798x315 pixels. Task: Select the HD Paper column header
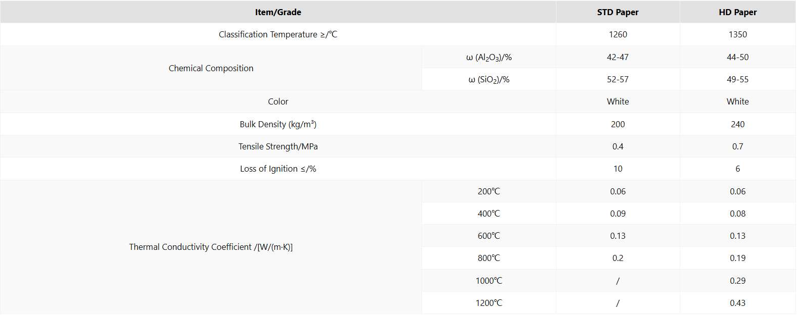pos(737,12)
